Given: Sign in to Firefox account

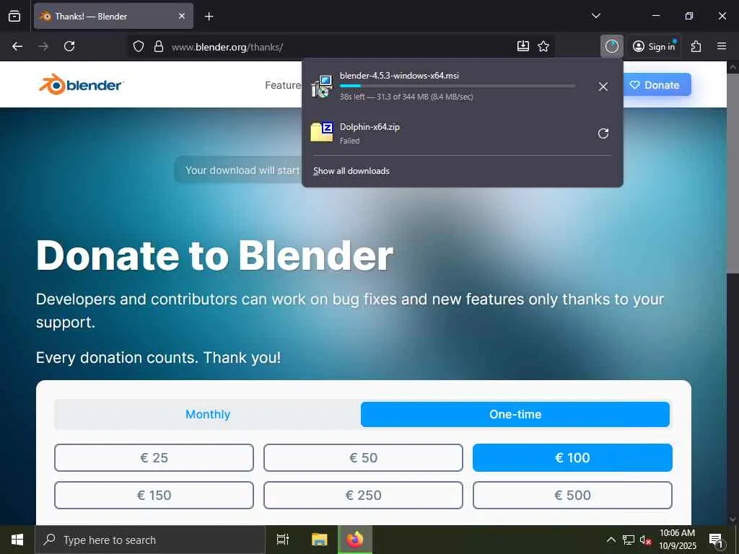Looking at the screenshot, I should [x=654, y=46].
